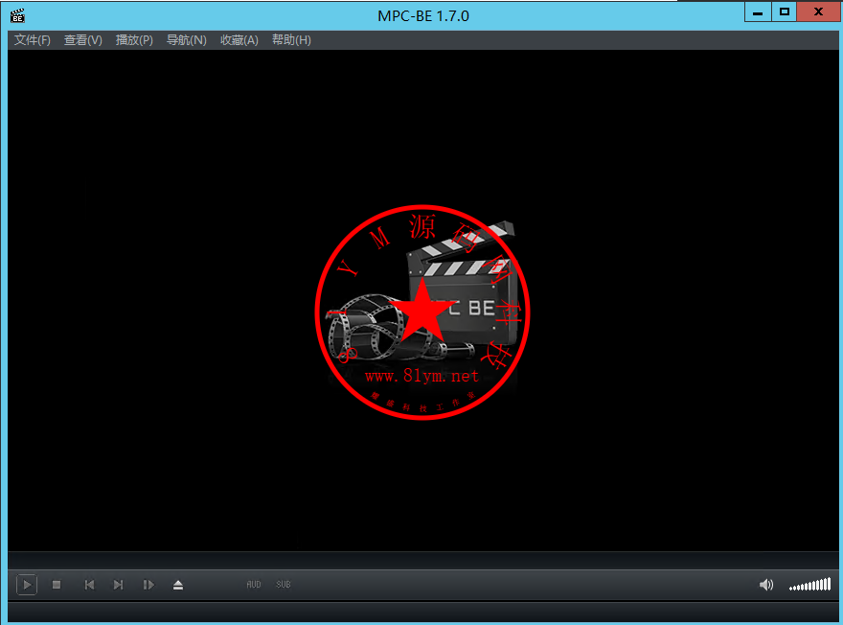Open the 导航(N) menu
843x625 pixels.
186,40
